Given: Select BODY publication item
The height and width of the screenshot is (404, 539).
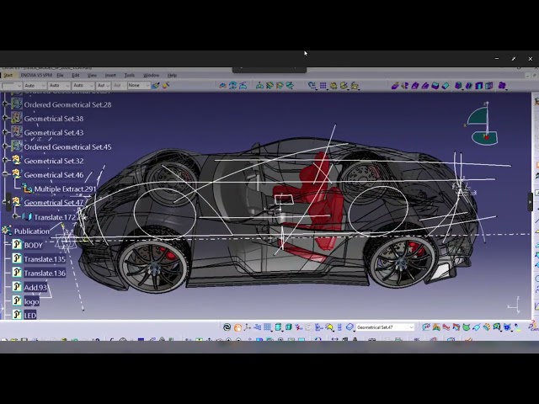Looking at the screenshot, I should tap(34, 245).
